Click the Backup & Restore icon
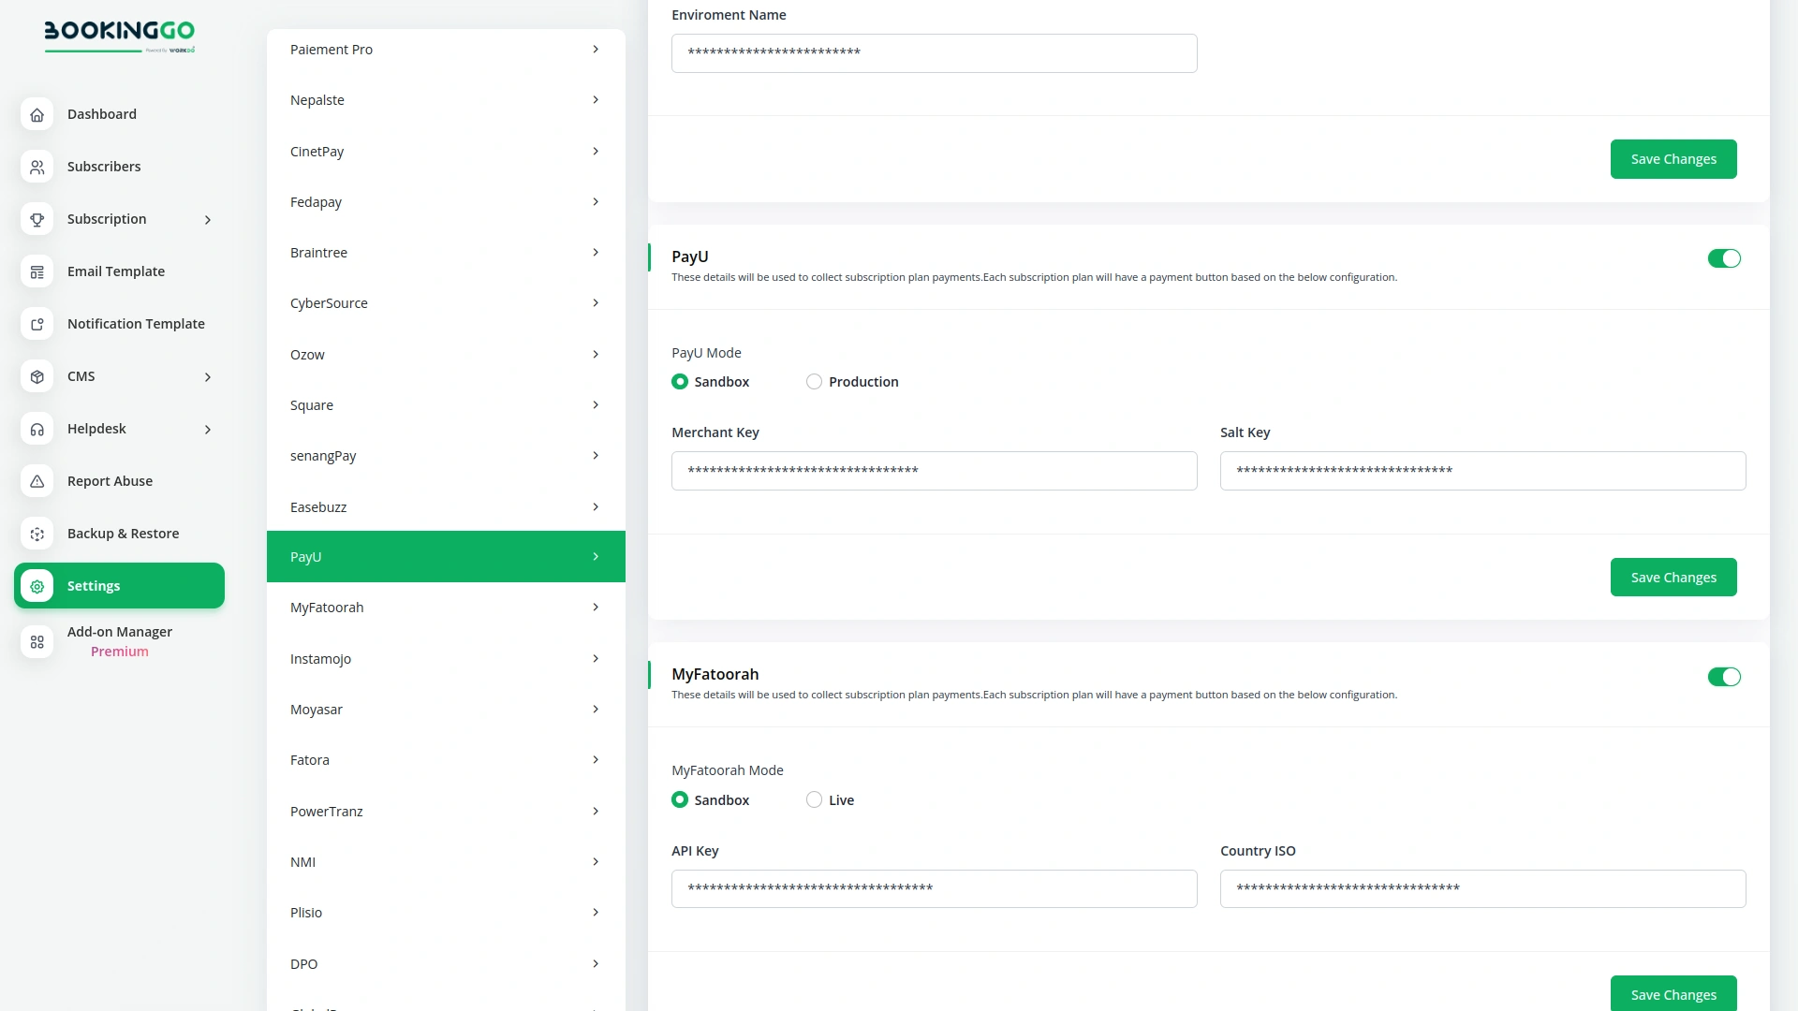Image resolution: width=1798 pixels, height=1011 pixels. point(37,534)
